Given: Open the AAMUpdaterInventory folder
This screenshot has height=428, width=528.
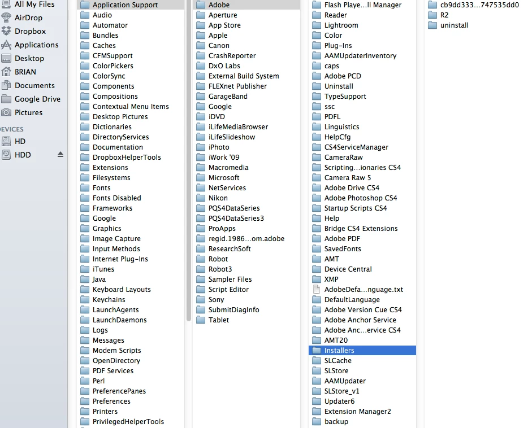Looking at the screenshot, I should 362,56.
